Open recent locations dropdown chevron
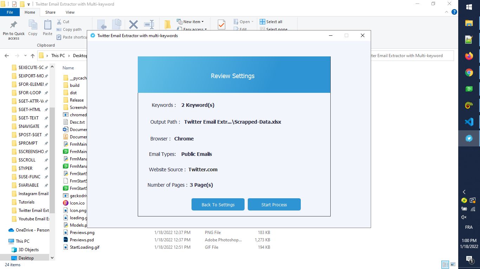 25,56
